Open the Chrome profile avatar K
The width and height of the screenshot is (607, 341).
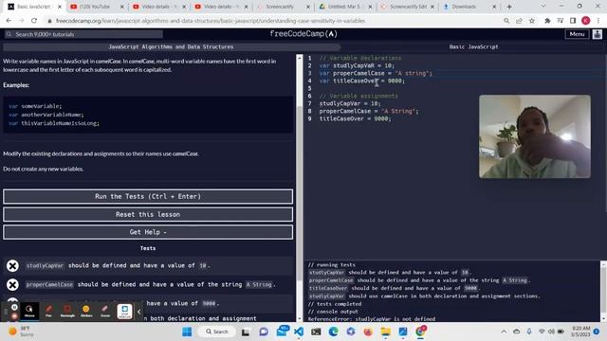pos(586,21)
